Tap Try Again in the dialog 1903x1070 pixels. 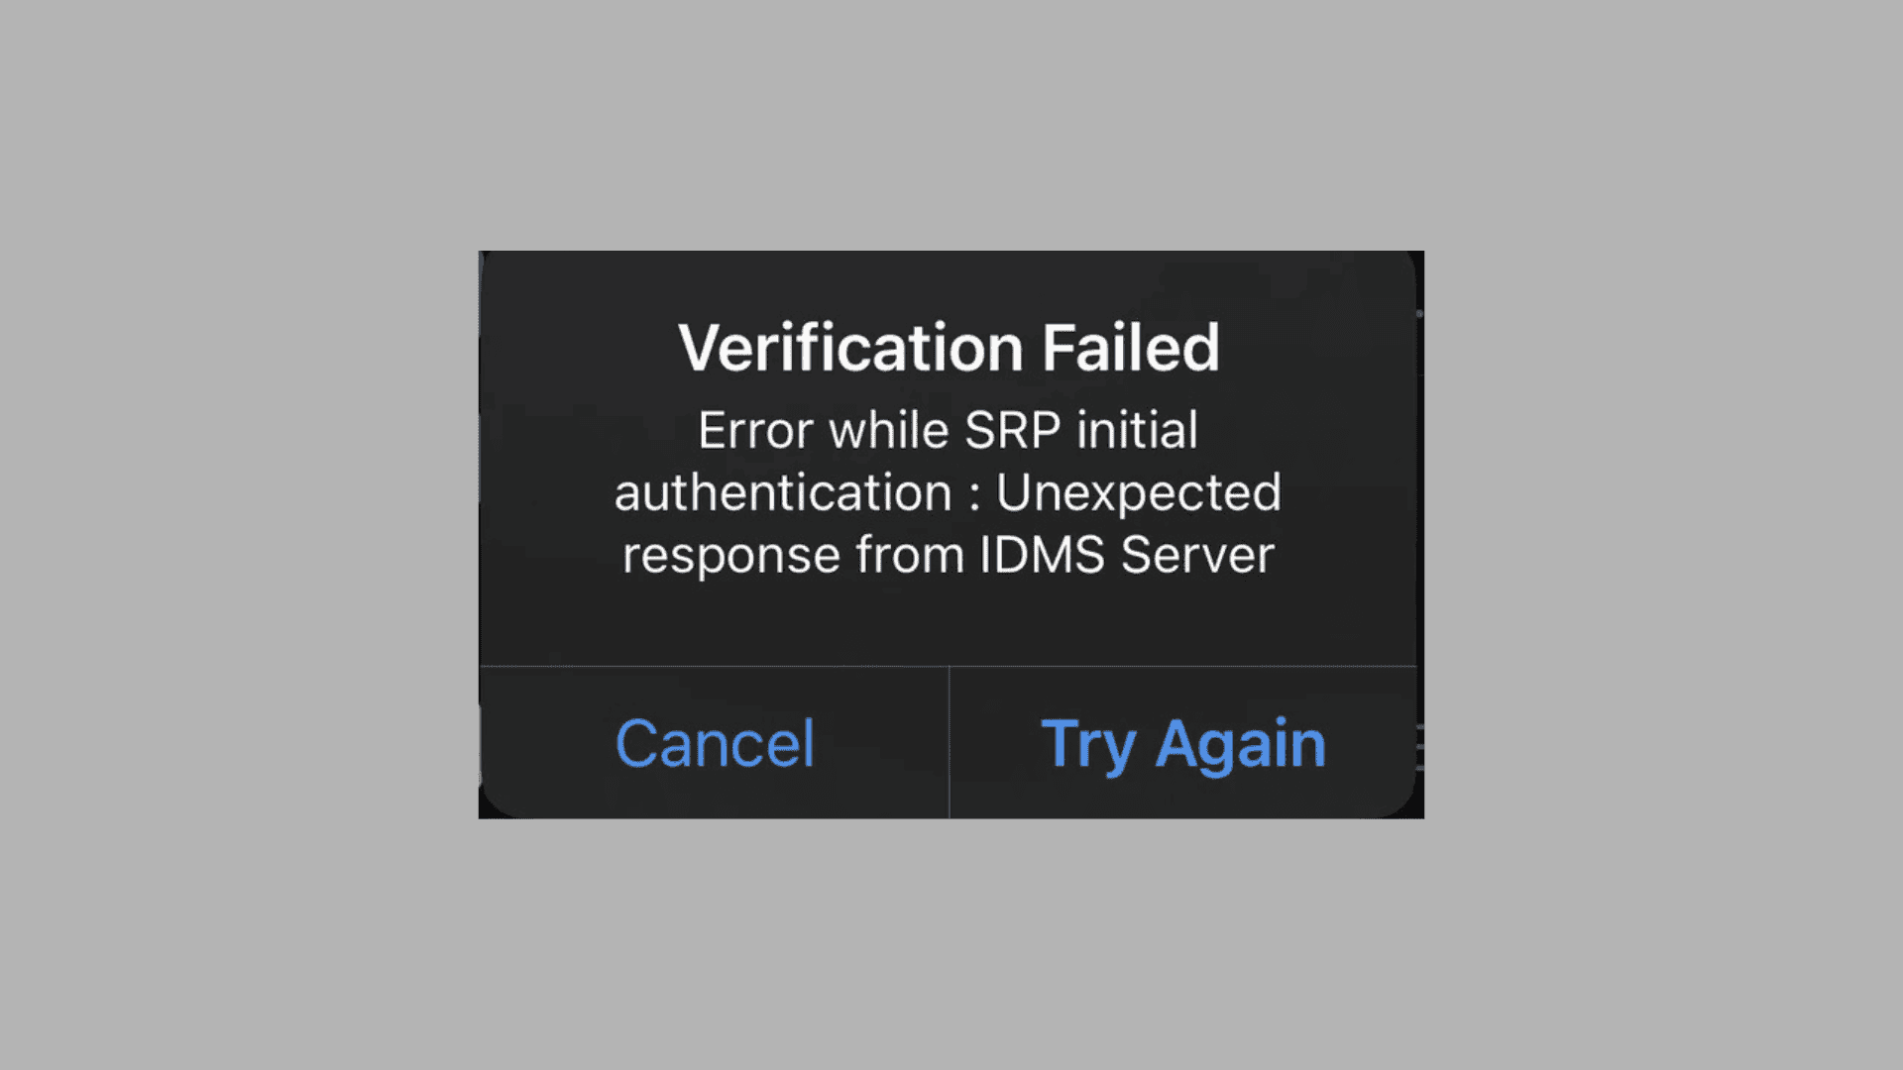[x=1182, y=743]
